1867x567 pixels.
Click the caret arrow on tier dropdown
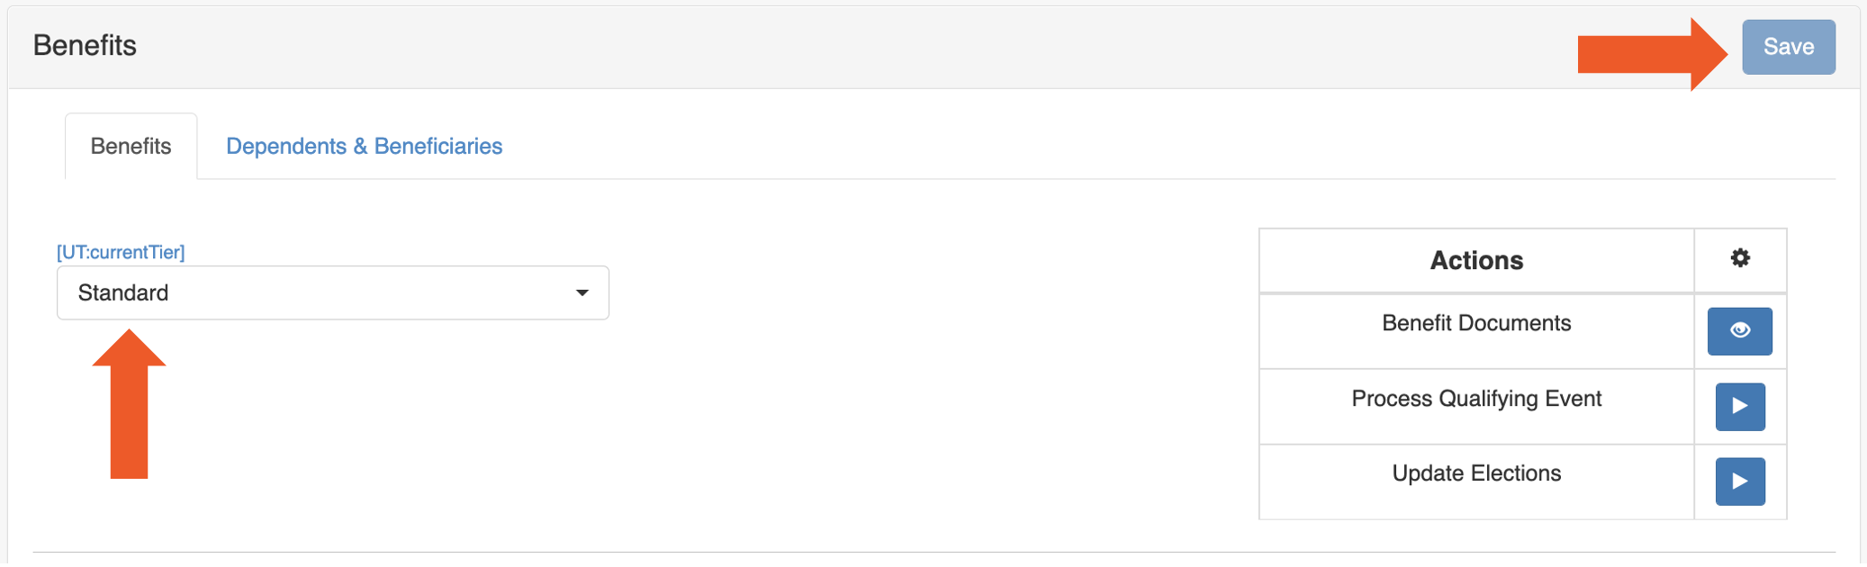582,293
